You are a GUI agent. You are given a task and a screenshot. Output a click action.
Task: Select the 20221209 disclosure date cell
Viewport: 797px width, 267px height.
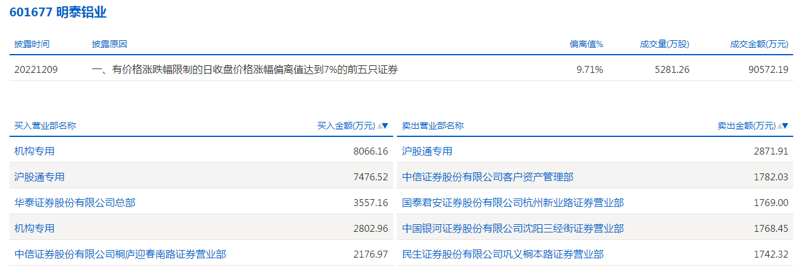(36, 70)
